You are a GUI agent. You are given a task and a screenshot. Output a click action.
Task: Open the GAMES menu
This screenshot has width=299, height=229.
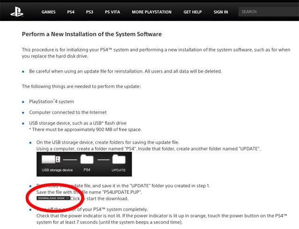[x=49, y=12]
